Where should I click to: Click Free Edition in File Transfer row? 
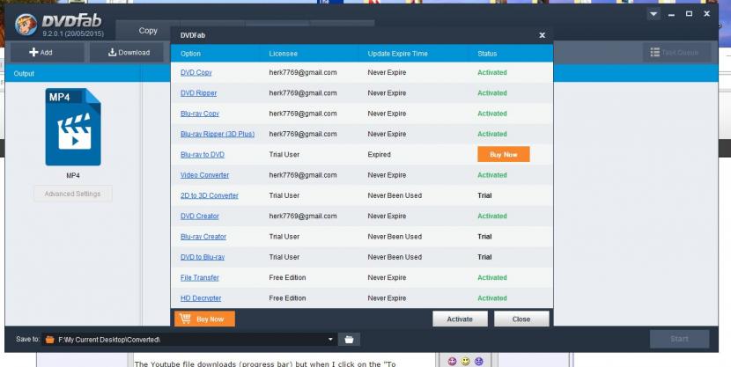[x=287, y=277]
